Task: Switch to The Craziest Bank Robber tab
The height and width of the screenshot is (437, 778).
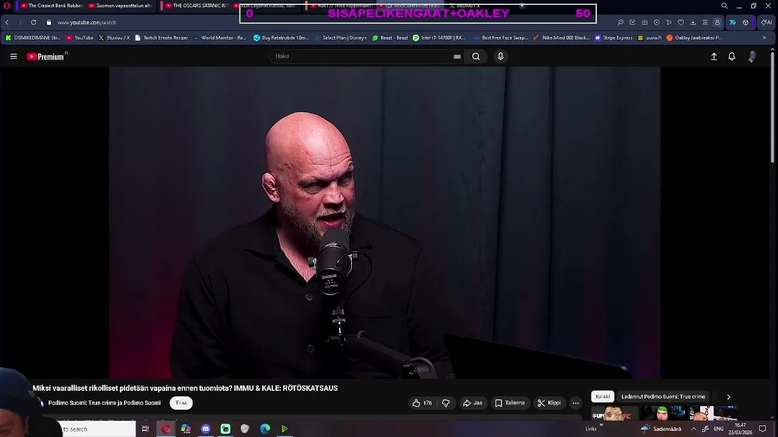Action: click(52, 6)
